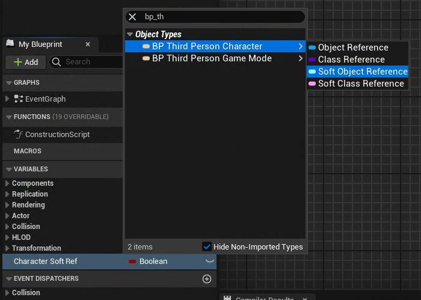421x300 pixels.
Task: Collapse the VARIABLES section
Action: pyautogui.click(x=9, y=170)
